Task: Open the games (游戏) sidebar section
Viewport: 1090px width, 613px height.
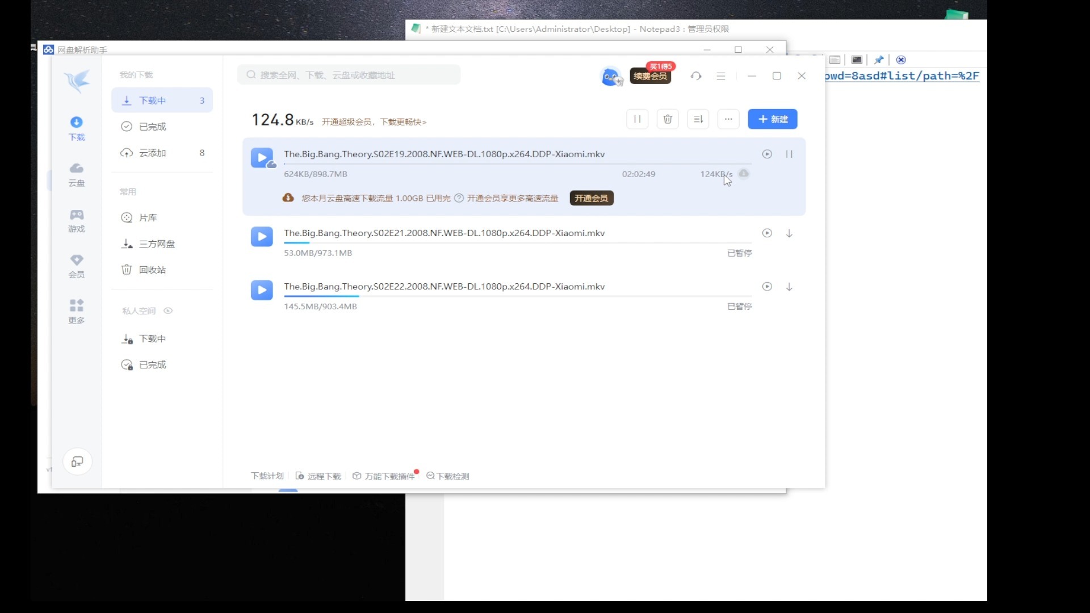Action: click(x=77, y=220)
